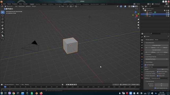Enable Debug Properties checkbox
Viewport: 170px width, 95px height.
pyautogui.click(x=145, y=72)
